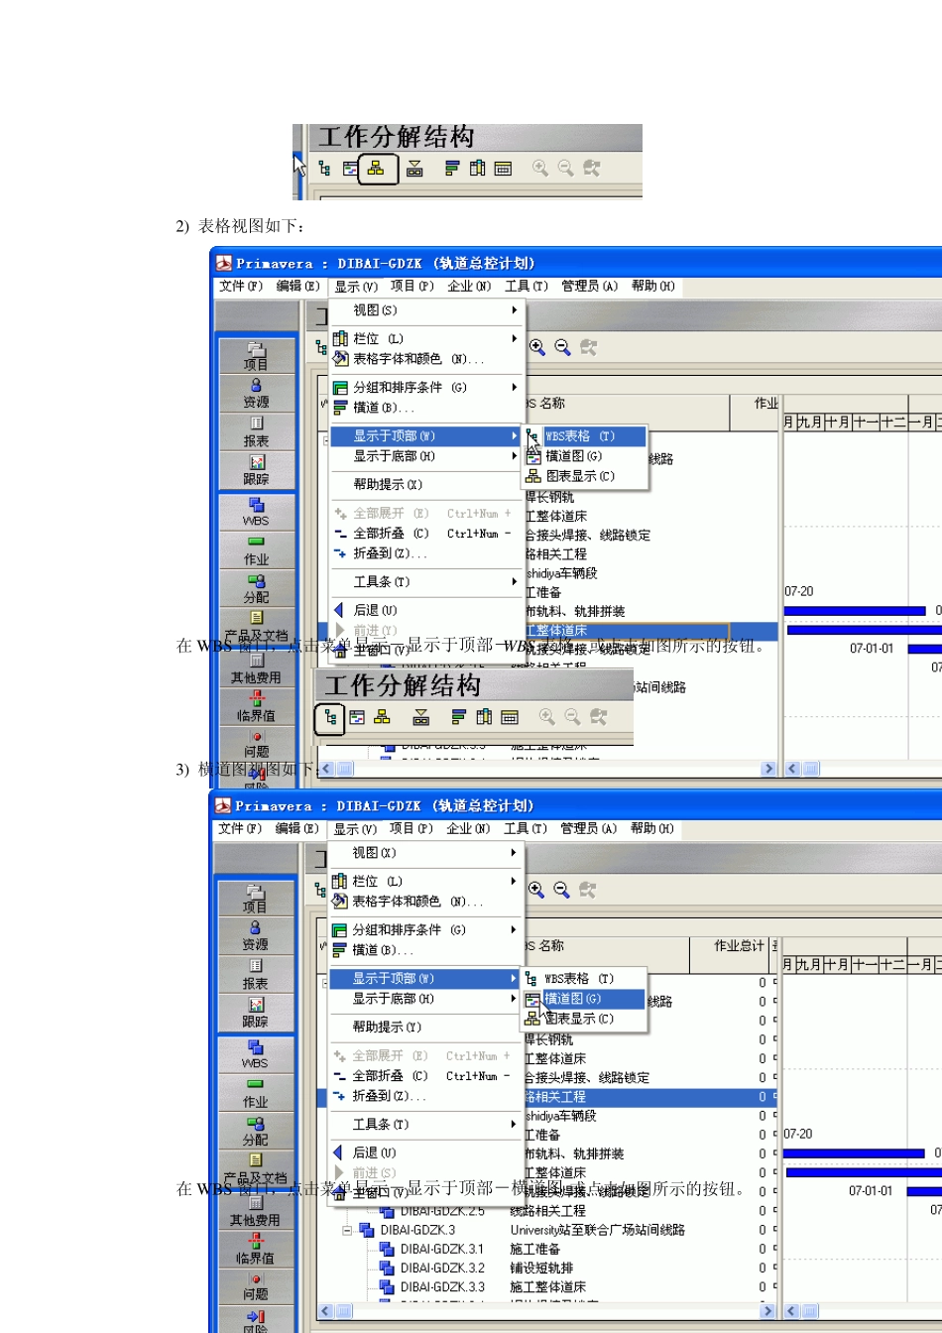Open WBS sidebar icon in upper Primavera window
Image resolution: width=942 pixels, height=1333 pixels.
pyautogui.click(x=256, y=512)
